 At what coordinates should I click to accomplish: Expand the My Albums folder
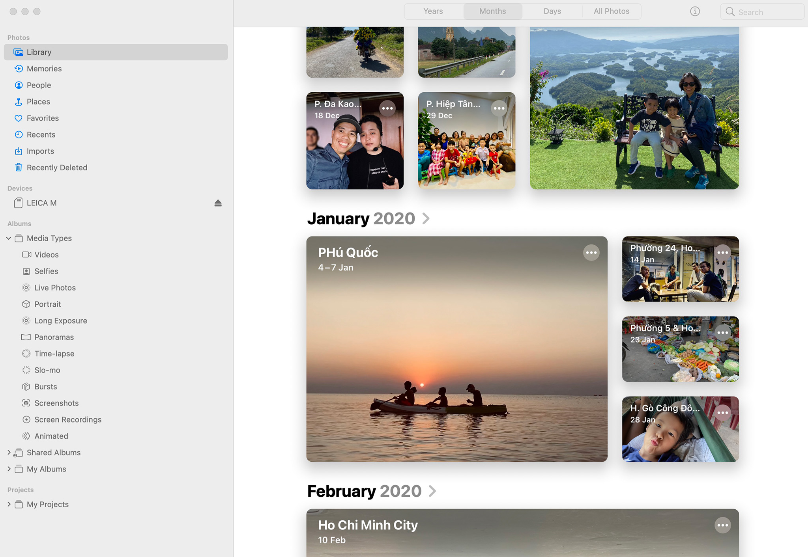[9, 469]
